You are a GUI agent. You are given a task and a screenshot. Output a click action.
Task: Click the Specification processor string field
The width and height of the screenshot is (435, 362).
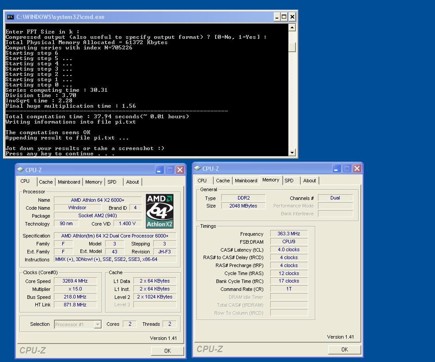115,236
